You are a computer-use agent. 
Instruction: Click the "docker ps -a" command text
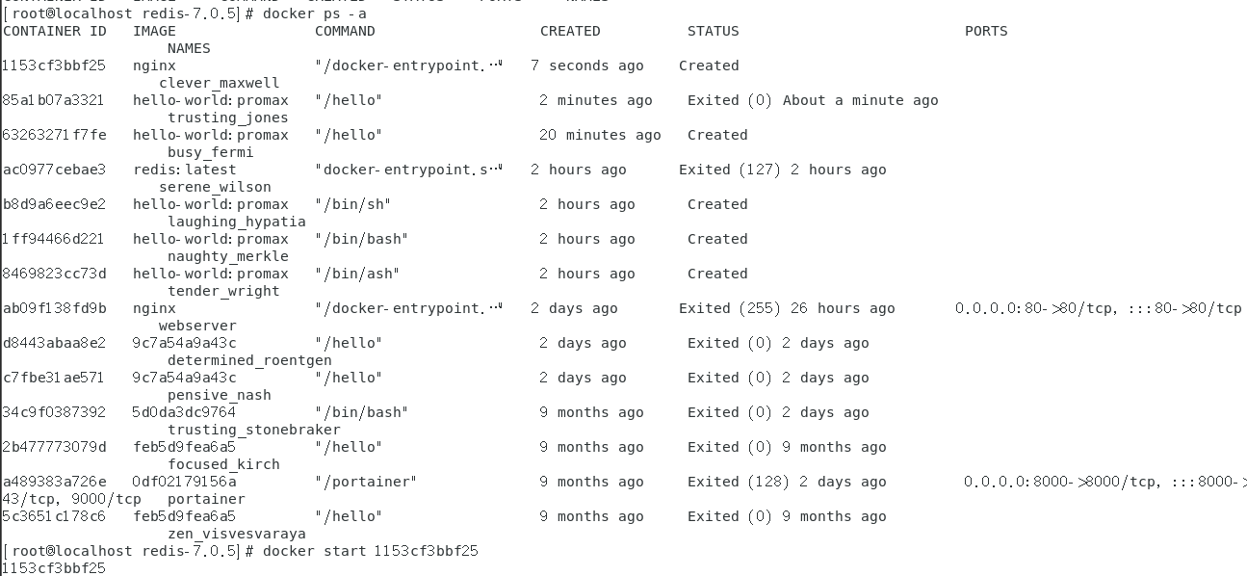tap(314, 13)
